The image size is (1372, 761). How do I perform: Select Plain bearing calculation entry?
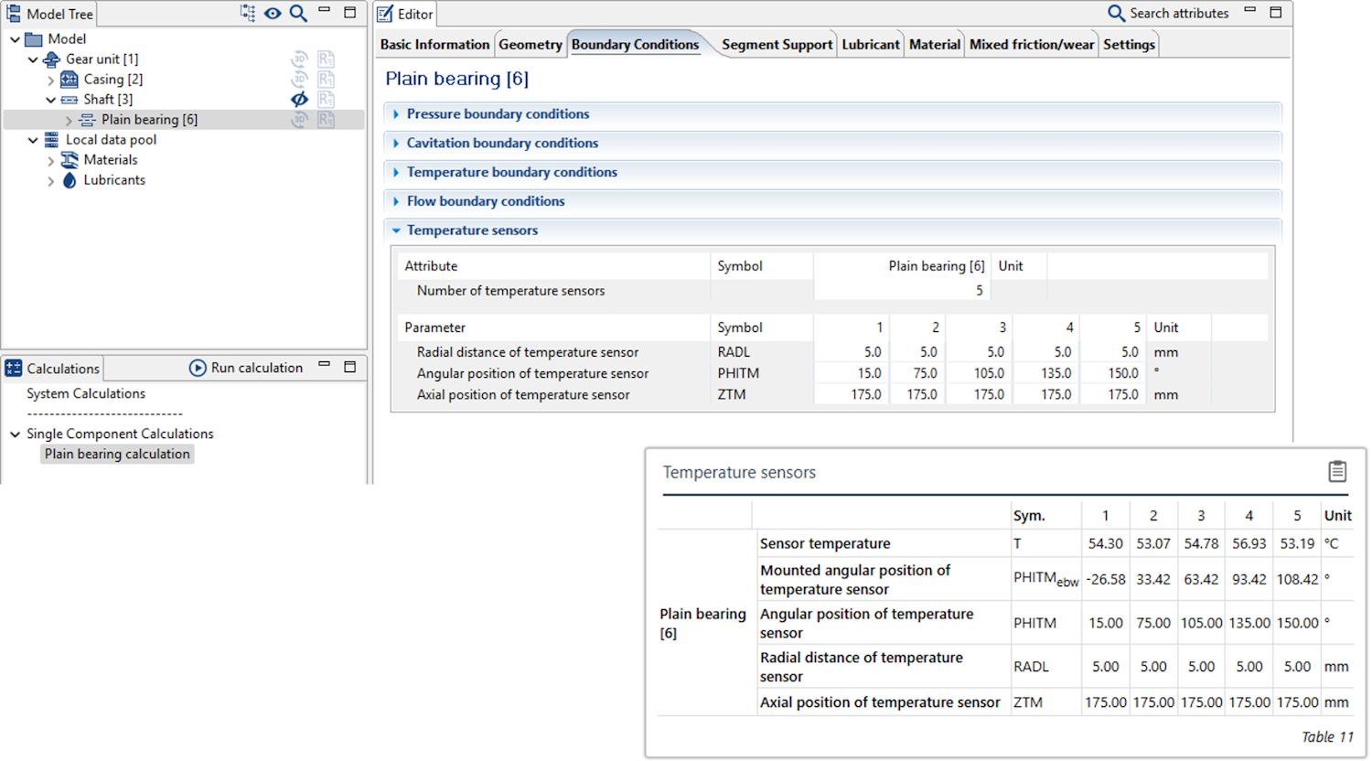[117, 454]
